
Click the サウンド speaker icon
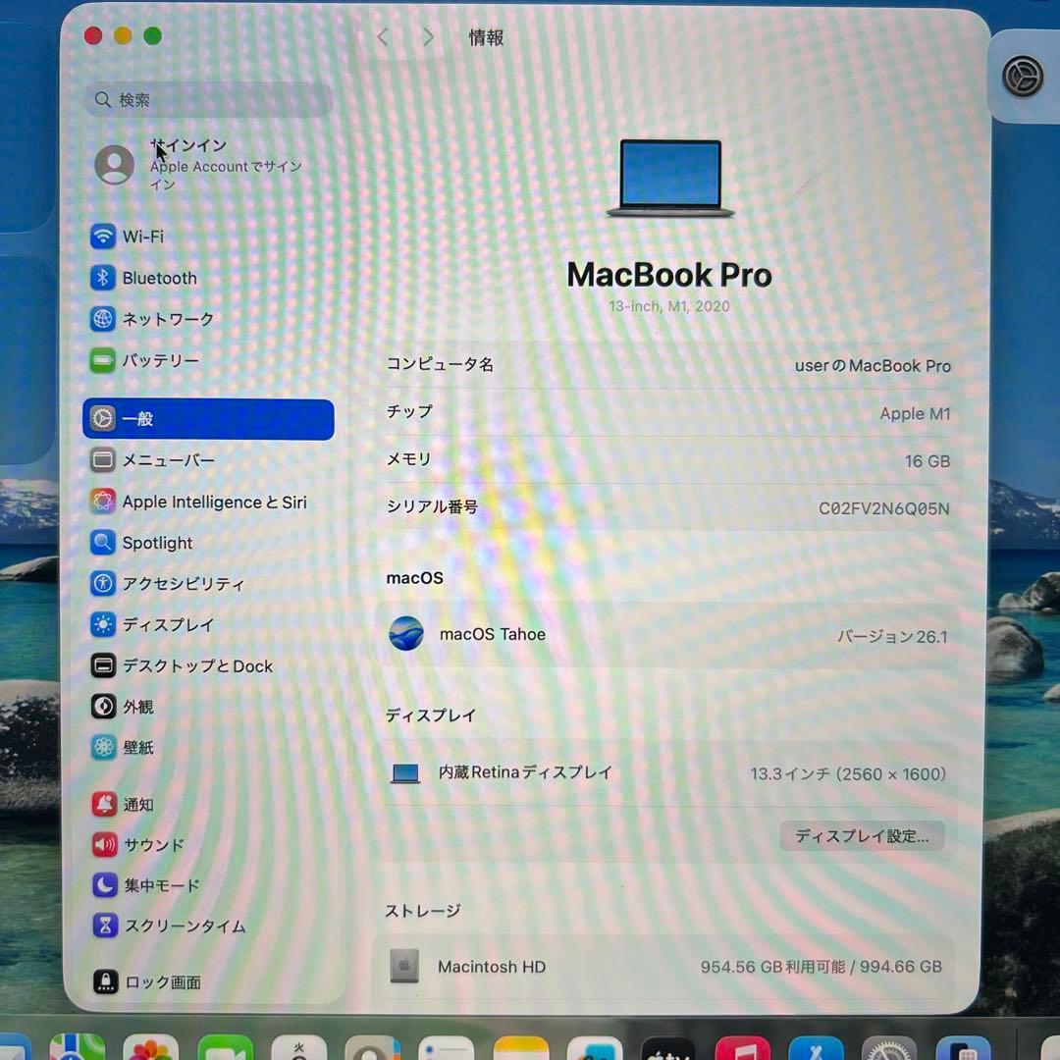point(103,845)
